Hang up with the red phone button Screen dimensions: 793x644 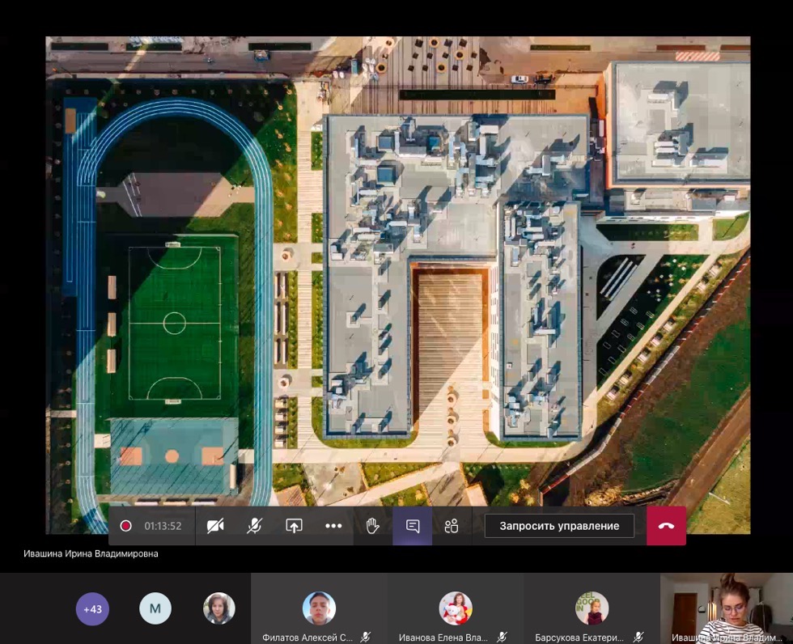pyautogui.click(x=666, y=526)
